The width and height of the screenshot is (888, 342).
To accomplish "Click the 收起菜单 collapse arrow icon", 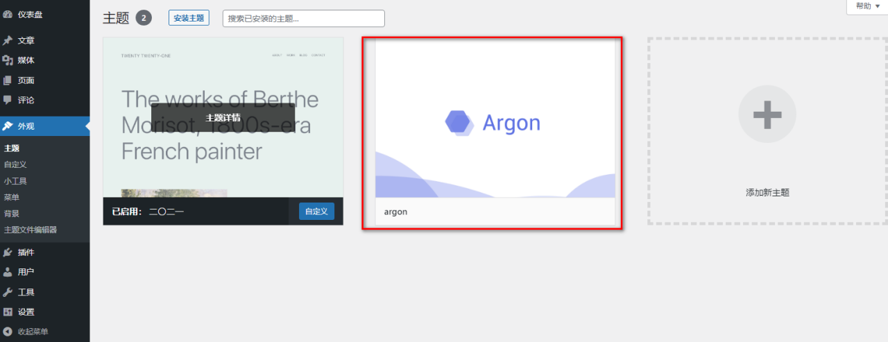I will [8, 332].
